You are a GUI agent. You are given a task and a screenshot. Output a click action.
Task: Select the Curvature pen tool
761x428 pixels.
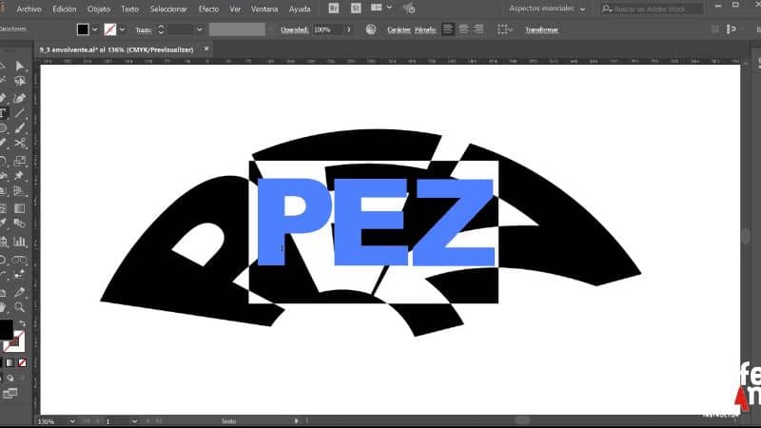pyautogui.click(x=19, y=98)
